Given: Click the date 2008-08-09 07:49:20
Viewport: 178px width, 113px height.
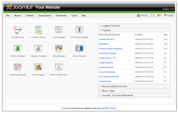Looking at the screenshot, I should [x=144, y=39].
